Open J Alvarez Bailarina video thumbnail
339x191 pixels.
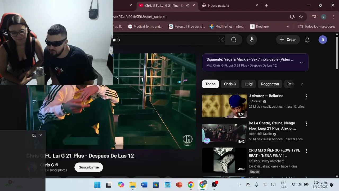pyautogui.click(x=224, y=106)
